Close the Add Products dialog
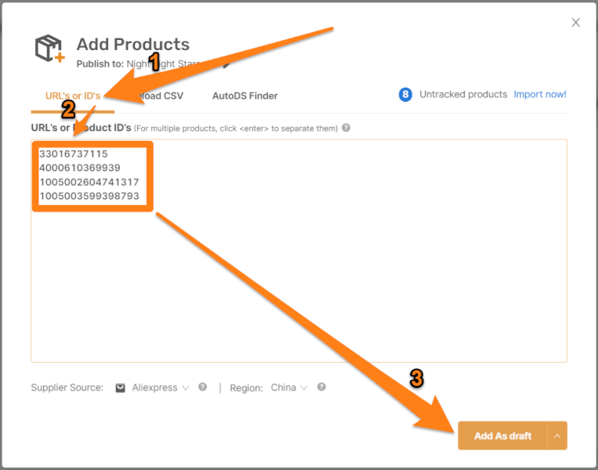 [x=576, y=23]
